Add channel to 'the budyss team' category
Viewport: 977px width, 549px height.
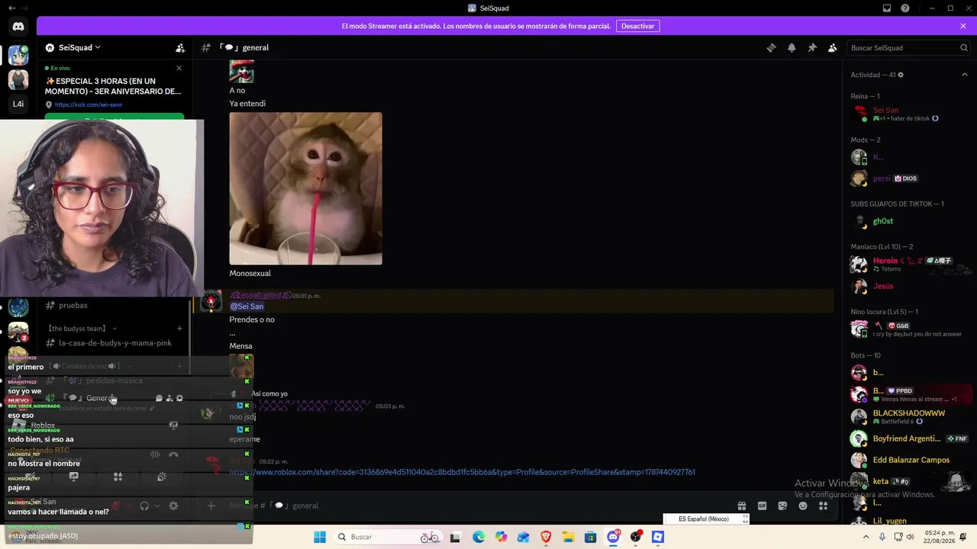click(179, 329)
